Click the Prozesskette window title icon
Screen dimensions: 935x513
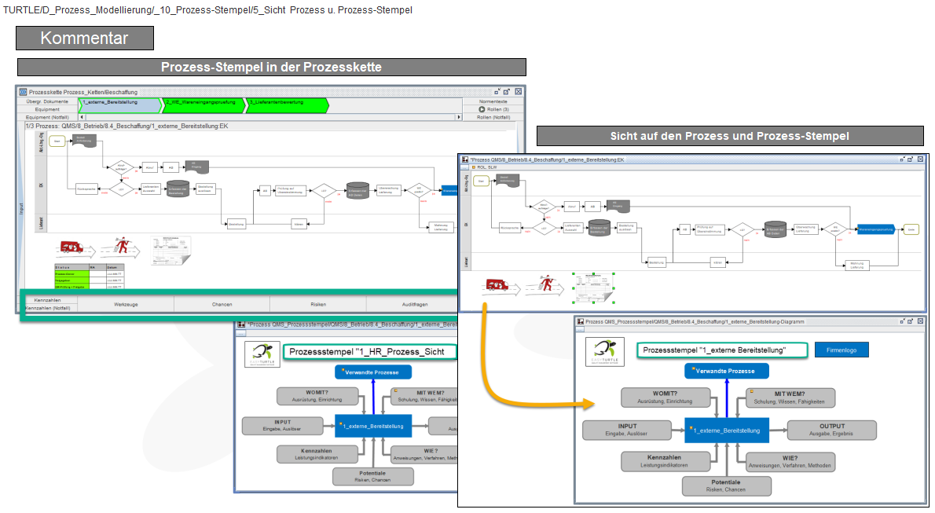tap(24, 92)
